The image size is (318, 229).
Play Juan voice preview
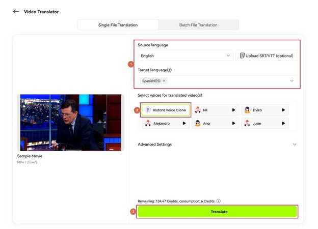coord(283,123)
